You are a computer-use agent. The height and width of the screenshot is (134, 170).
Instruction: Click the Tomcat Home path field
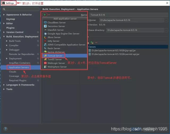coord(131,20)
